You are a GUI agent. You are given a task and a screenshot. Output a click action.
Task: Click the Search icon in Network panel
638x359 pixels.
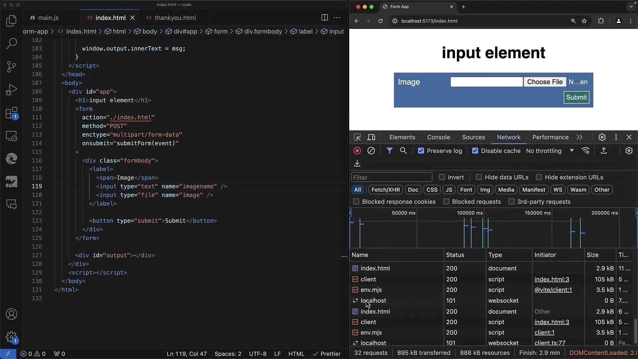click(x=403, y=150)
